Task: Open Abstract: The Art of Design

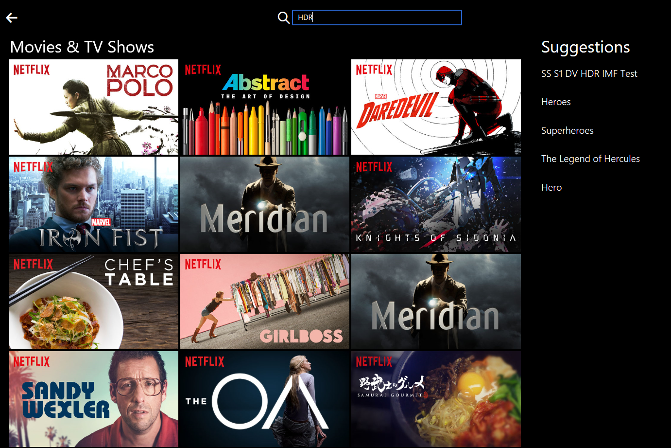Action: 265,107
